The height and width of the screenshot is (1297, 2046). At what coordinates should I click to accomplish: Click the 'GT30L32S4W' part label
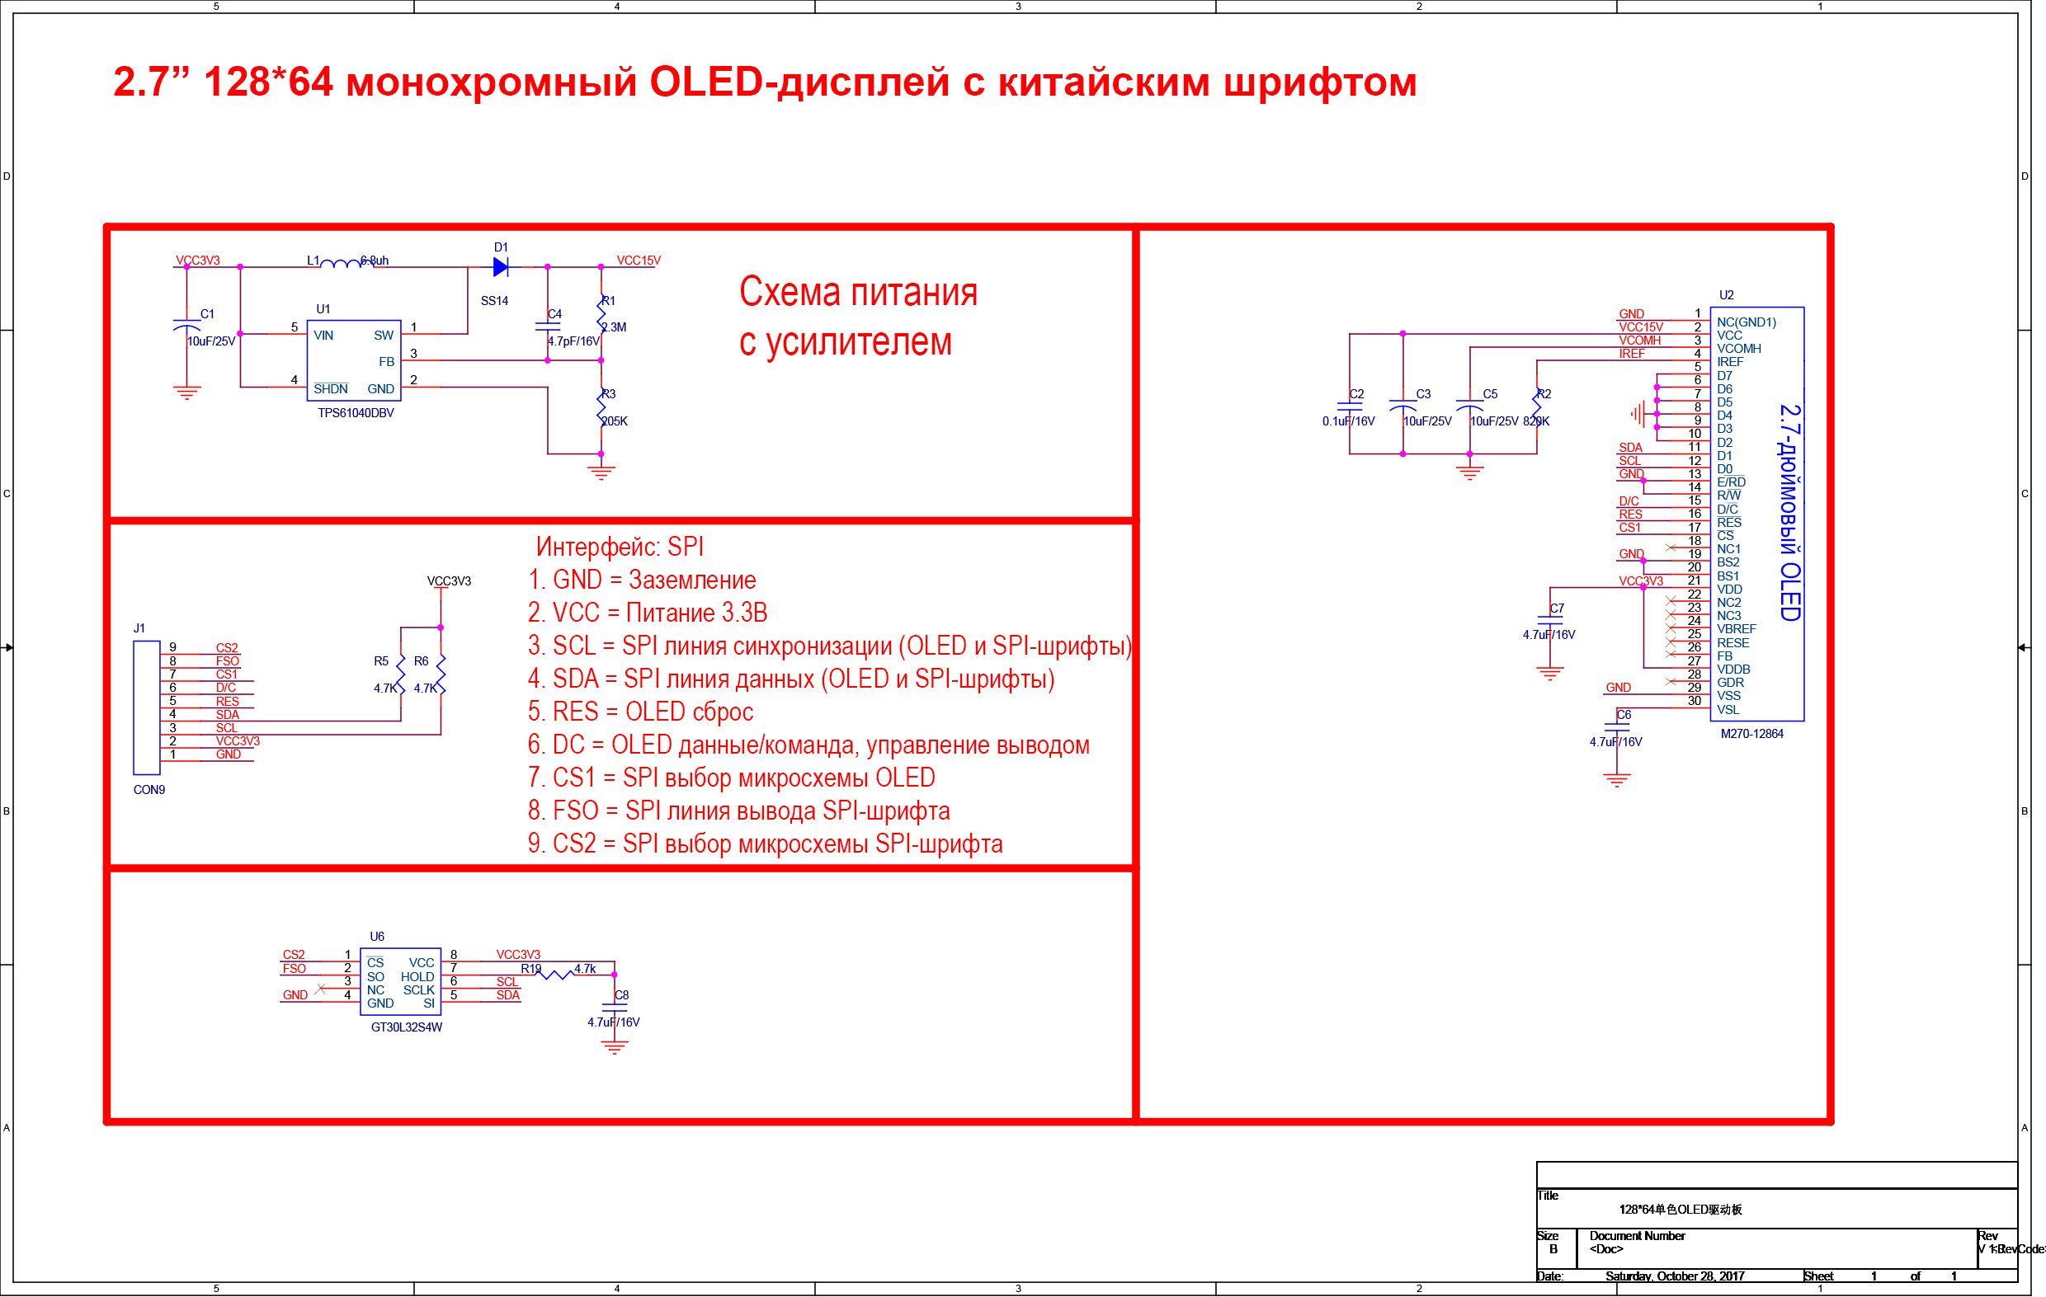coord(407,1027)
